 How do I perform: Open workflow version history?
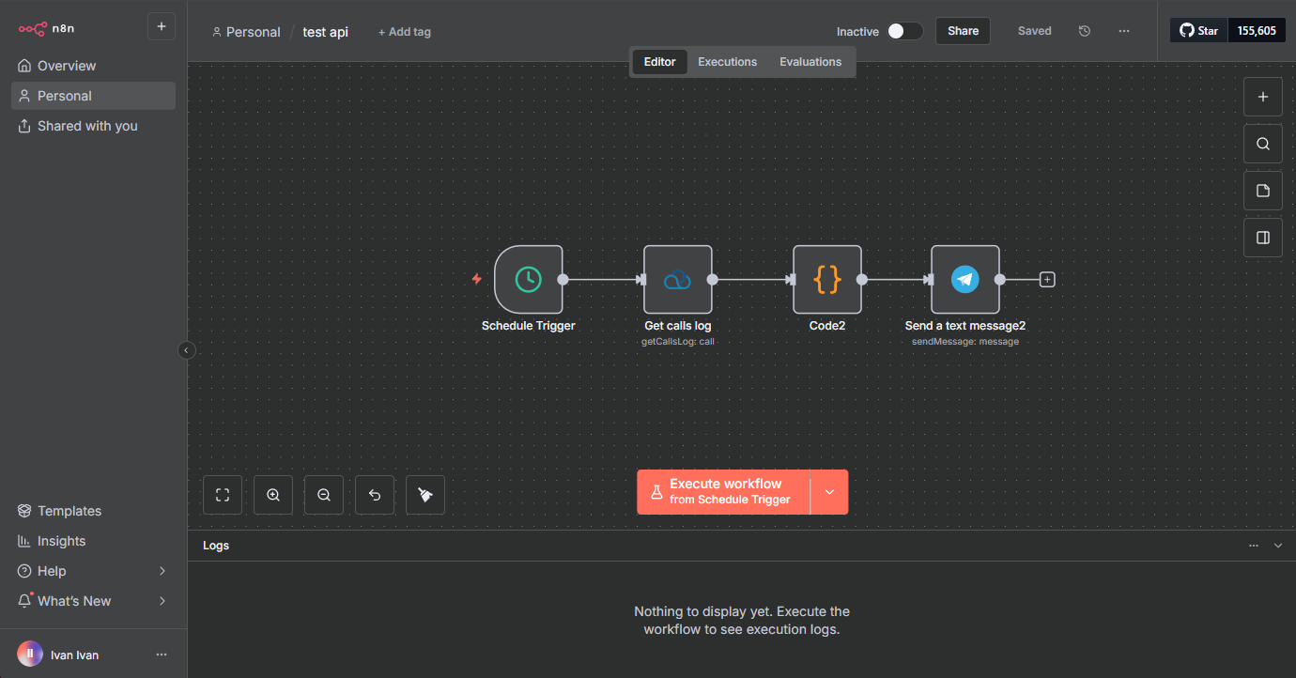[x=1085, y=30]
